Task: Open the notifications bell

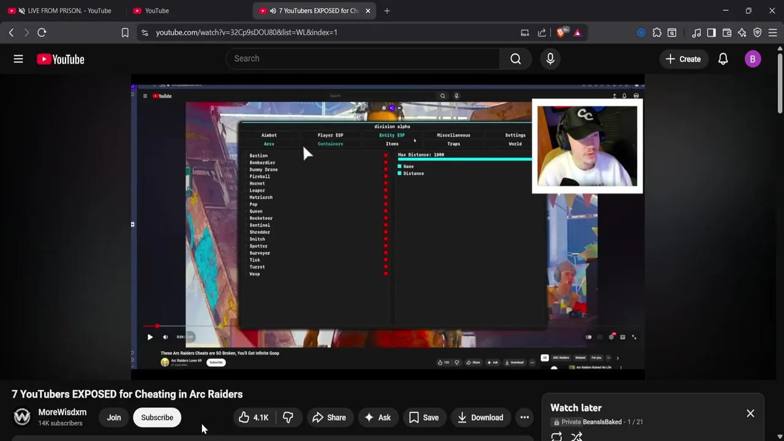Action: pos(723,59)
